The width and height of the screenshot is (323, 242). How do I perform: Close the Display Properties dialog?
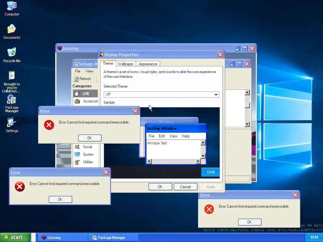pos(220,54)
